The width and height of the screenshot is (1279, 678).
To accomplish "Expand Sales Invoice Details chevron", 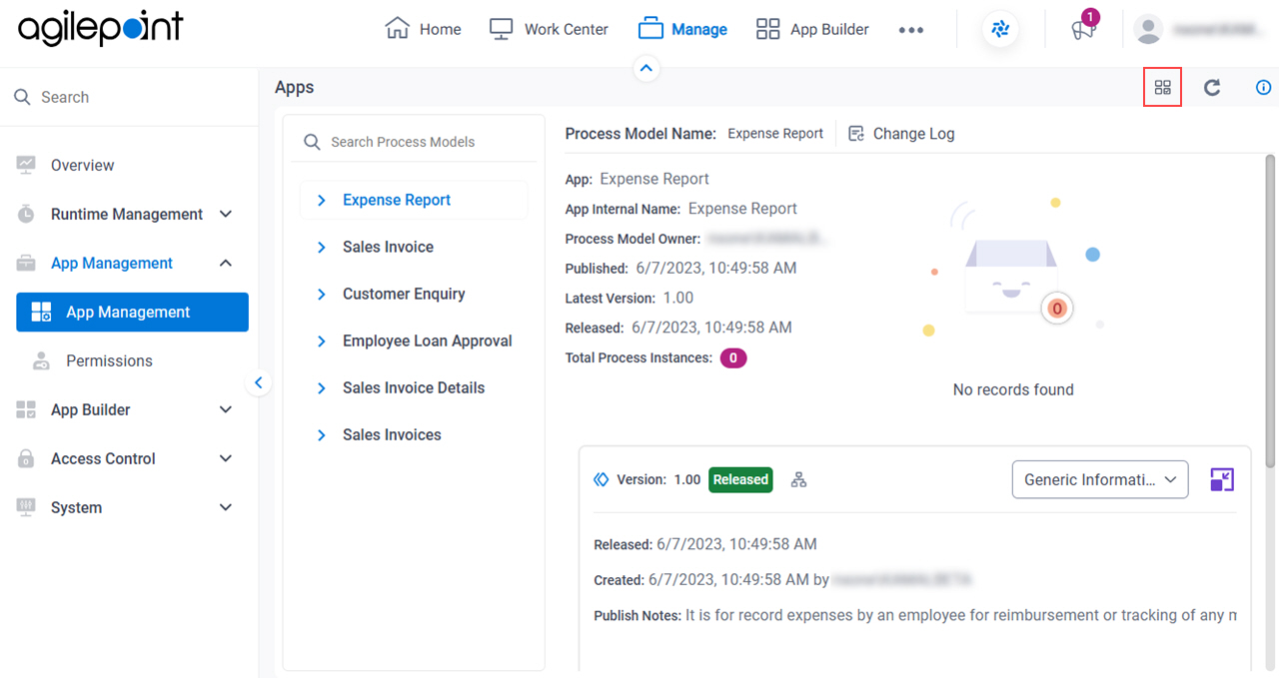I will point(321,387).
